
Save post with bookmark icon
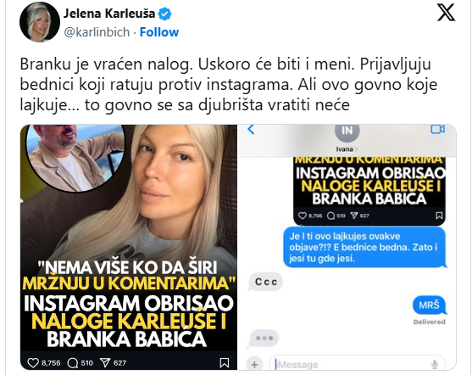point(225,362)
